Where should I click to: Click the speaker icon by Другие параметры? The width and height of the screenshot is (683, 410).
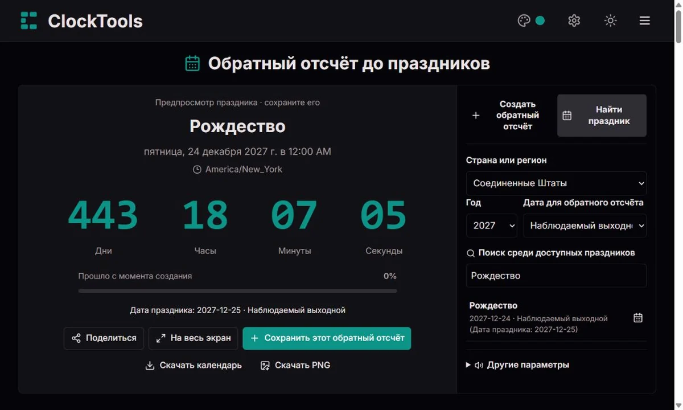point(479,366)
